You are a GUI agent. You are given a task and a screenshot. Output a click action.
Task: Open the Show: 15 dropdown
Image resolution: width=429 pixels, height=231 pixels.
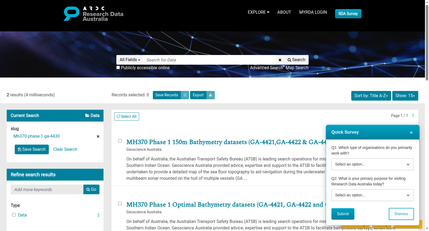click(405, 96)
